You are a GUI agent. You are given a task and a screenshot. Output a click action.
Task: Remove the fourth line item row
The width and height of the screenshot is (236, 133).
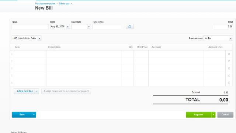[229, 75]
